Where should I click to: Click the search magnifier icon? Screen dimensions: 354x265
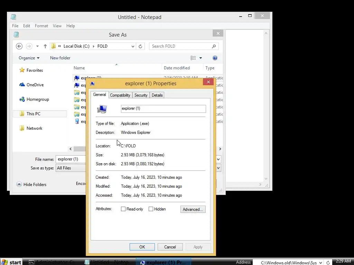coord(214,46)
